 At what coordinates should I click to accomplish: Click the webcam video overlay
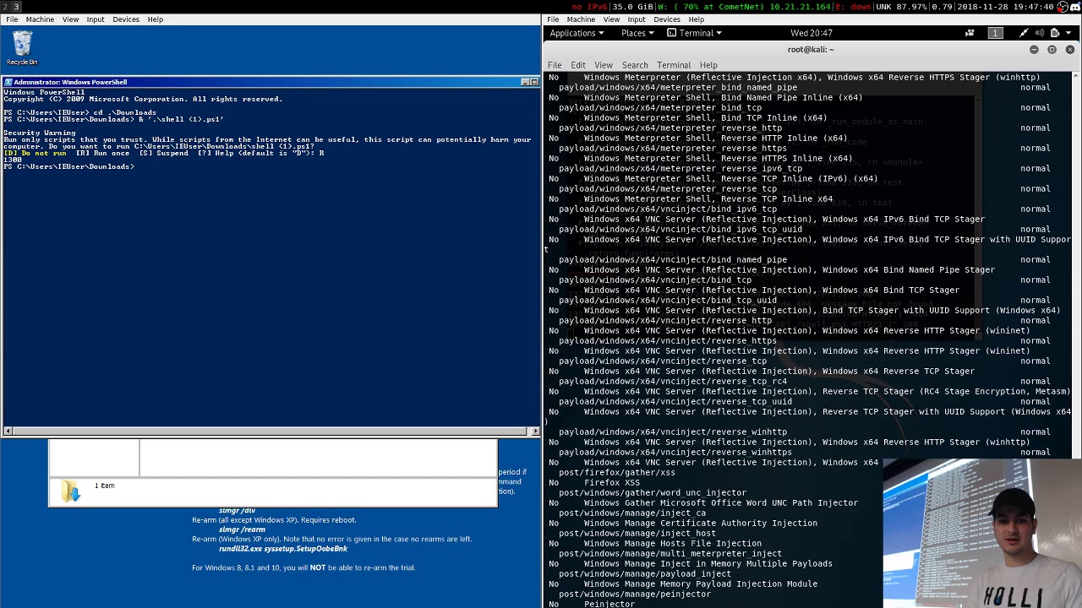[x=982, y=533]
